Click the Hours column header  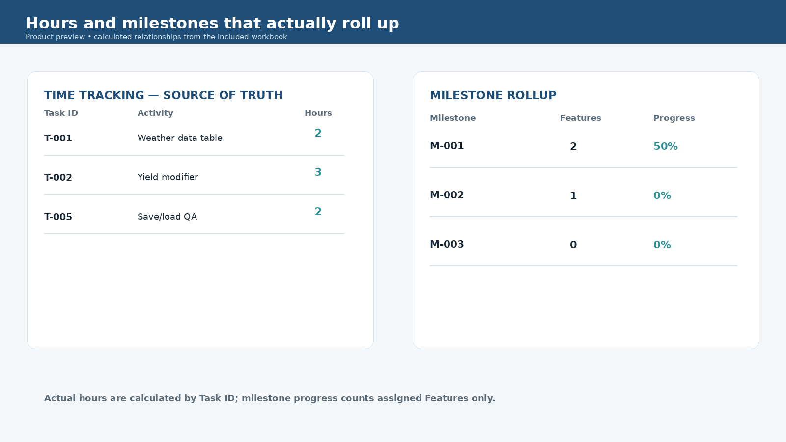(x=318, y=113)
